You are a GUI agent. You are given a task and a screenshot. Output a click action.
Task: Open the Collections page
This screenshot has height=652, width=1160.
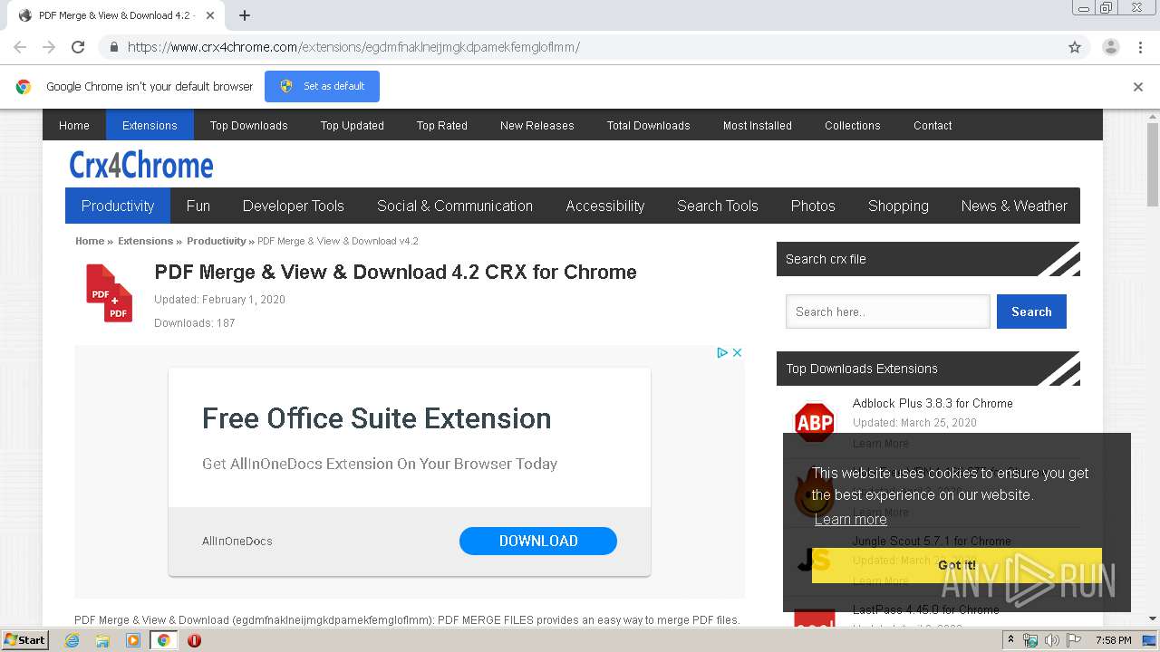(x=852, y=125)
